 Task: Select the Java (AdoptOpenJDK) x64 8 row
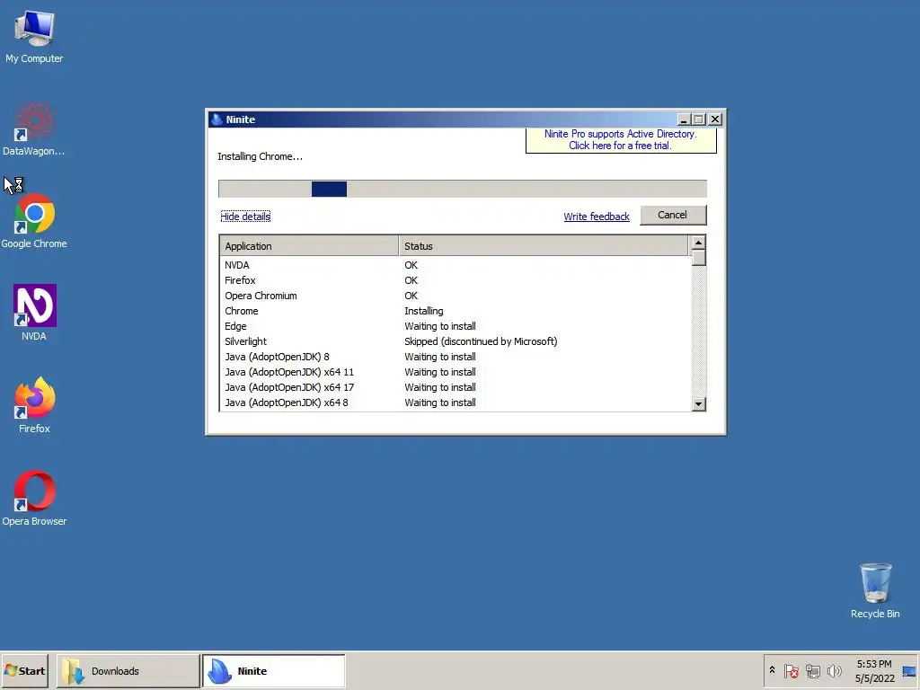click(x=456, y=402)
